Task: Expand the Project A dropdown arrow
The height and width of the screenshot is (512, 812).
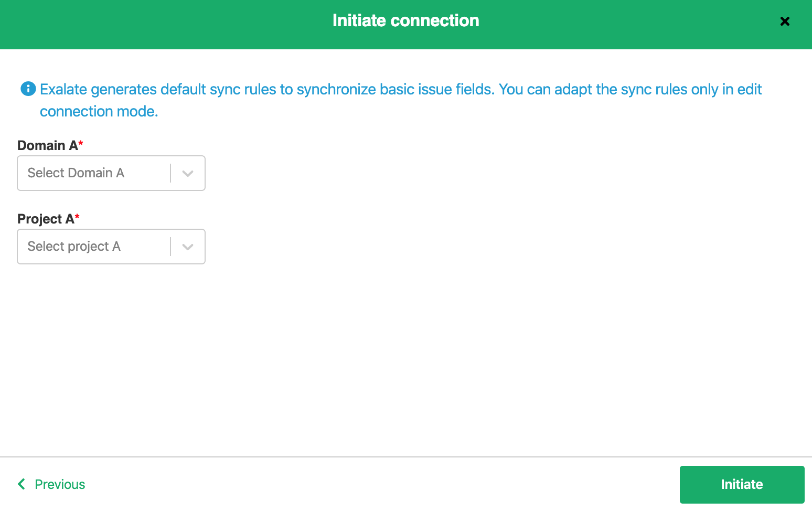Action: point(188,247)
